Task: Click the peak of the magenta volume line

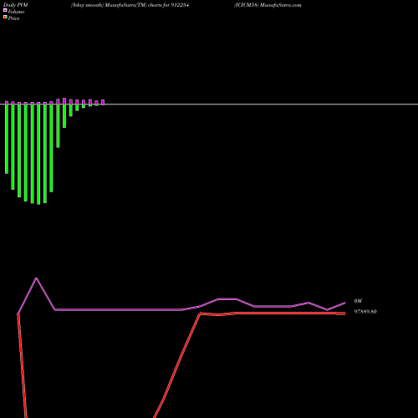Action: click(36, 278)
